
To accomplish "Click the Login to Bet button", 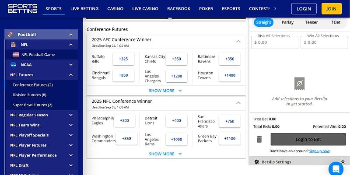I will point(308,139).
